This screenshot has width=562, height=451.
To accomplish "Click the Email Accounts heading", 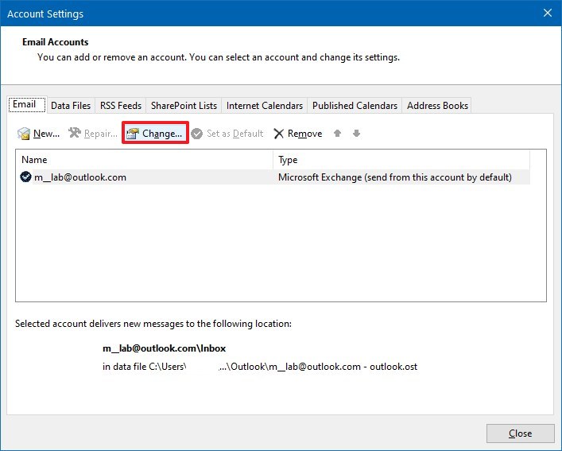I will (55, 42).
